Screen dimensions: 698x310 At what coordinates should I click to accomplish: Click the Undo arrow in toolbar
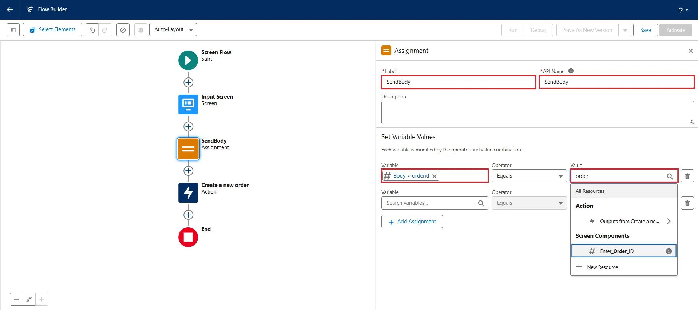click(92, 30)
